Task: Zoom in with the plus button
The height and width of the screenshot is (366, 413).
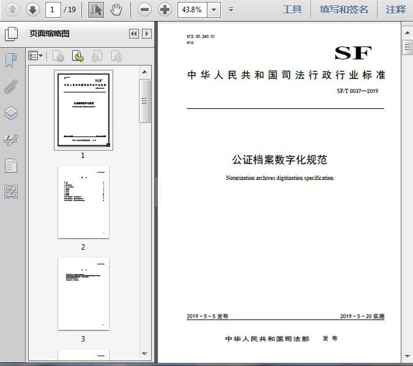Action: coord(165,10)
